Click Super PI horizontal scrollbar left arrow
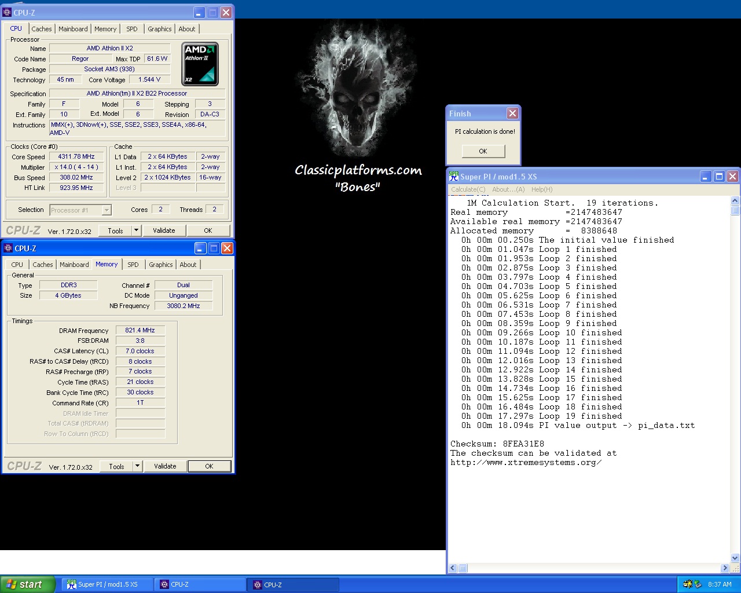 (453, 568)
